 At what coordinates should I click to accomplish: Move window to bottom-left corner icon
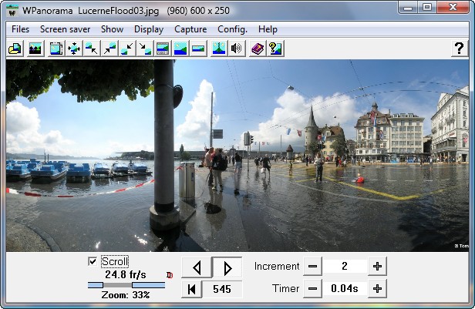click(x=127, y=49)
